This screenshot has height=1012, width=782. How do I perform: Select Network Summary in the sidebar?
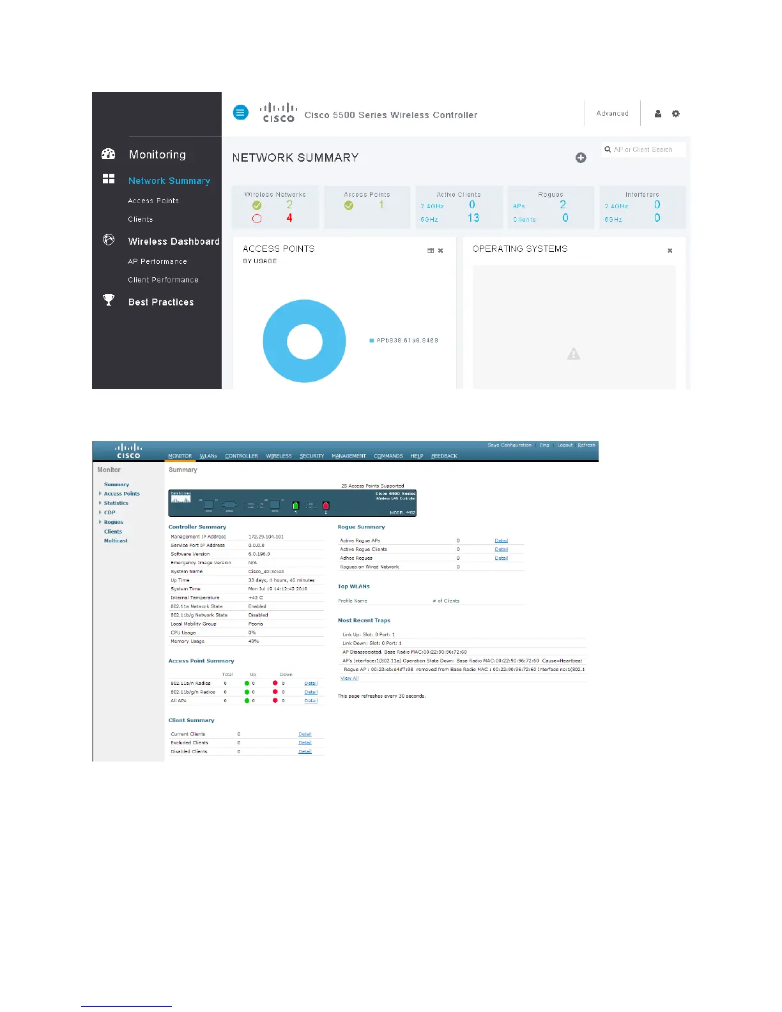coord(169,181)
